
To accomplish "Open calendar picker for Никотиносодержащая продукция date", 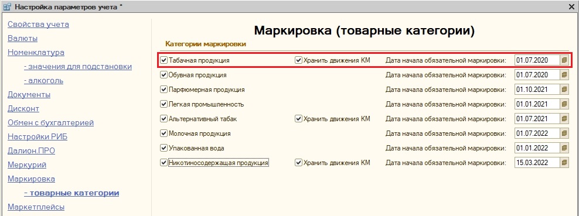I will 564,162.
